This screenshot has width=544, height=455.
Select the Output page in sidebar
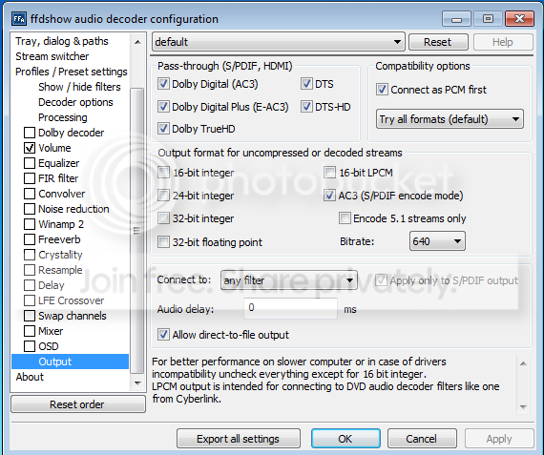[x=70, y=362]
